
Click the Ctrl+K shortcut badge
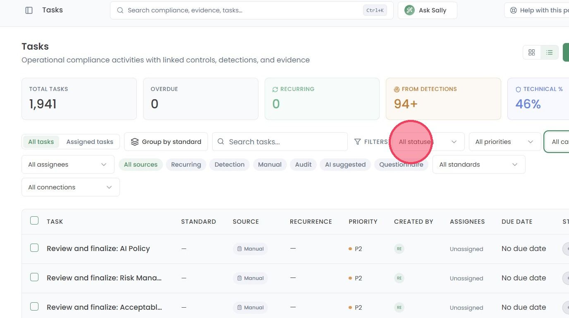375,10
